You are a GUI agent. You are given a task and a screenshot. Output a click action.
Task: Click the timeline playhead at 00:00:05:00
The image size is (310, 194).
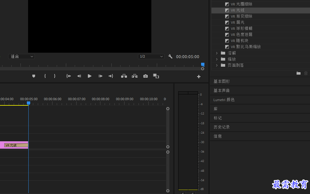coord(28,103)
